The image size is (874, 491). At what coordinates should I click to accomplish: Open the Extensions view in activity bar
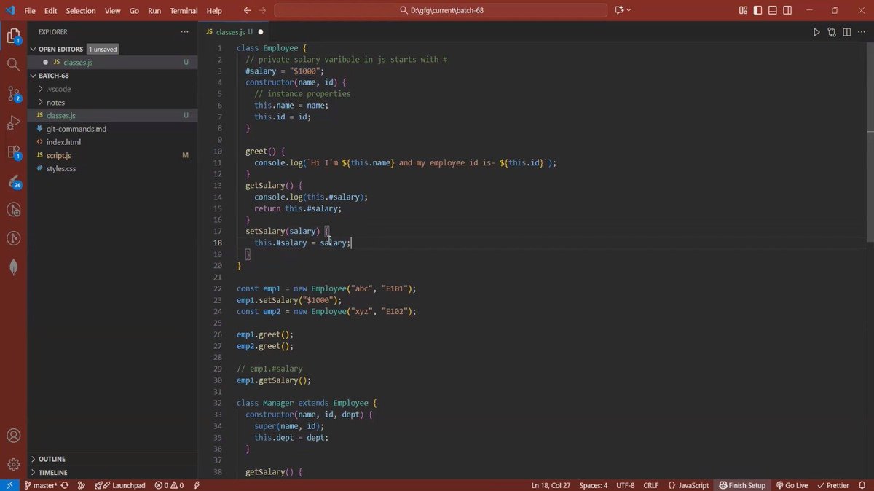pos(13,152)
